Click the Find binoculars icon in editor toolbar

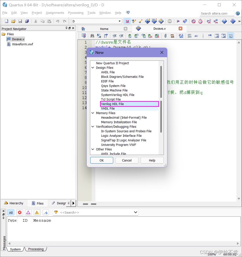pos(92,36)
